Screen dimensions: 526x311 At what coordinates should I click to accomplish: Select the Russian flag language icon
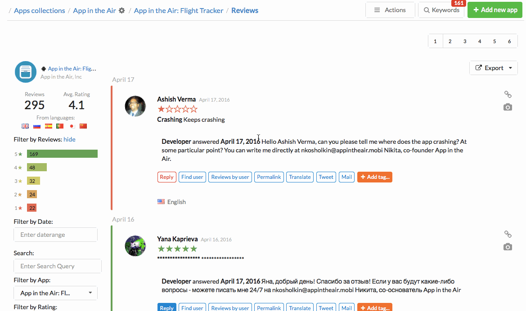coord(37,126)
